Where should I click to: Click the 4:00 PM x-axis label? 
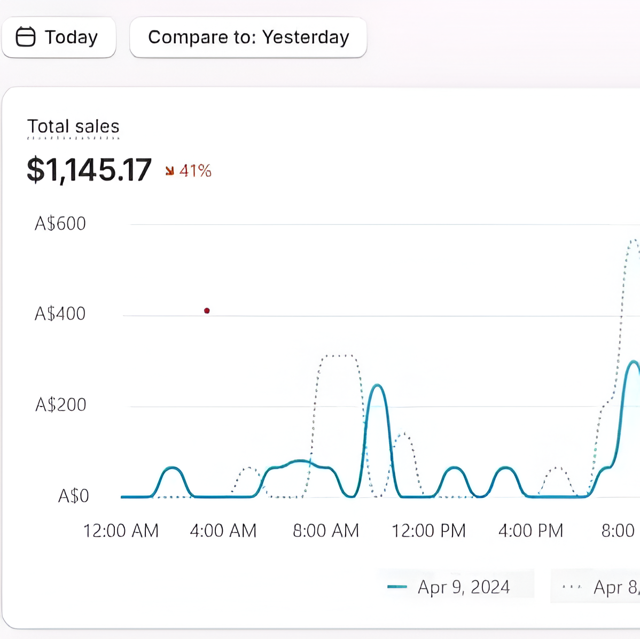coord(530,531)
